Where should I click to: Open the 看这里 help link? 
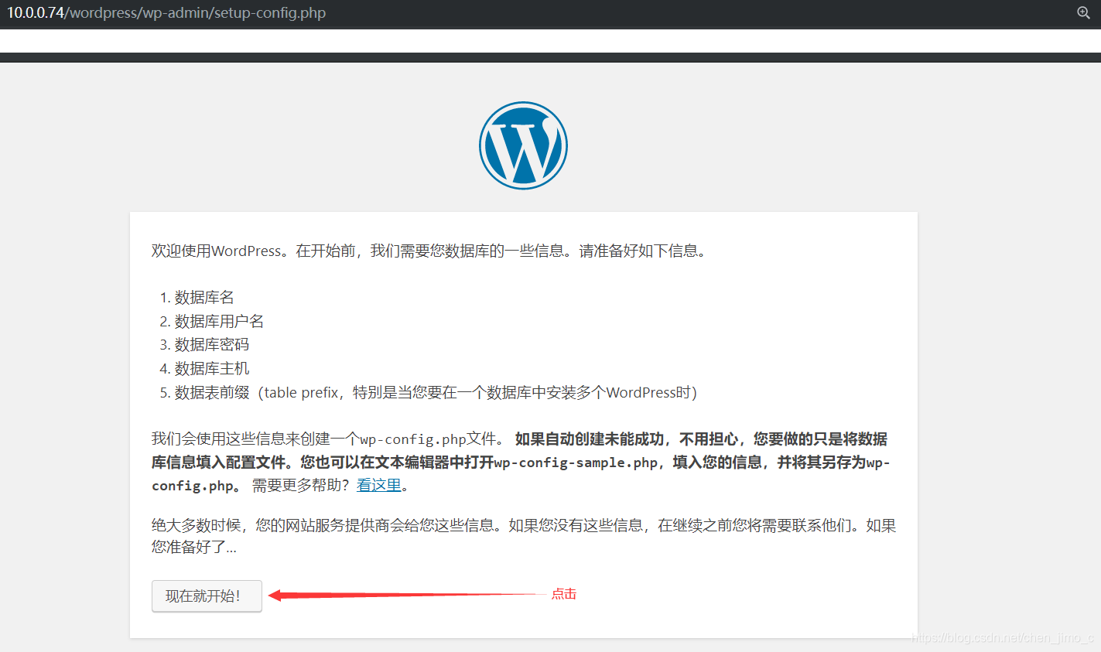(379, 485)
